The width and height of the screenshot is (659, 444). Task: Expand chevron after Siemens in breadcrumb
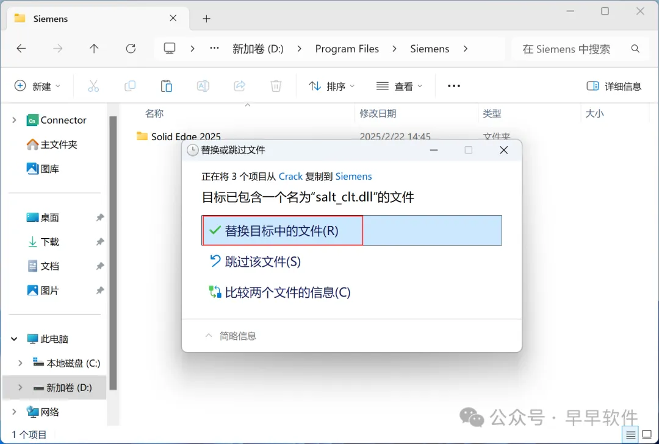tap(465, 49)
